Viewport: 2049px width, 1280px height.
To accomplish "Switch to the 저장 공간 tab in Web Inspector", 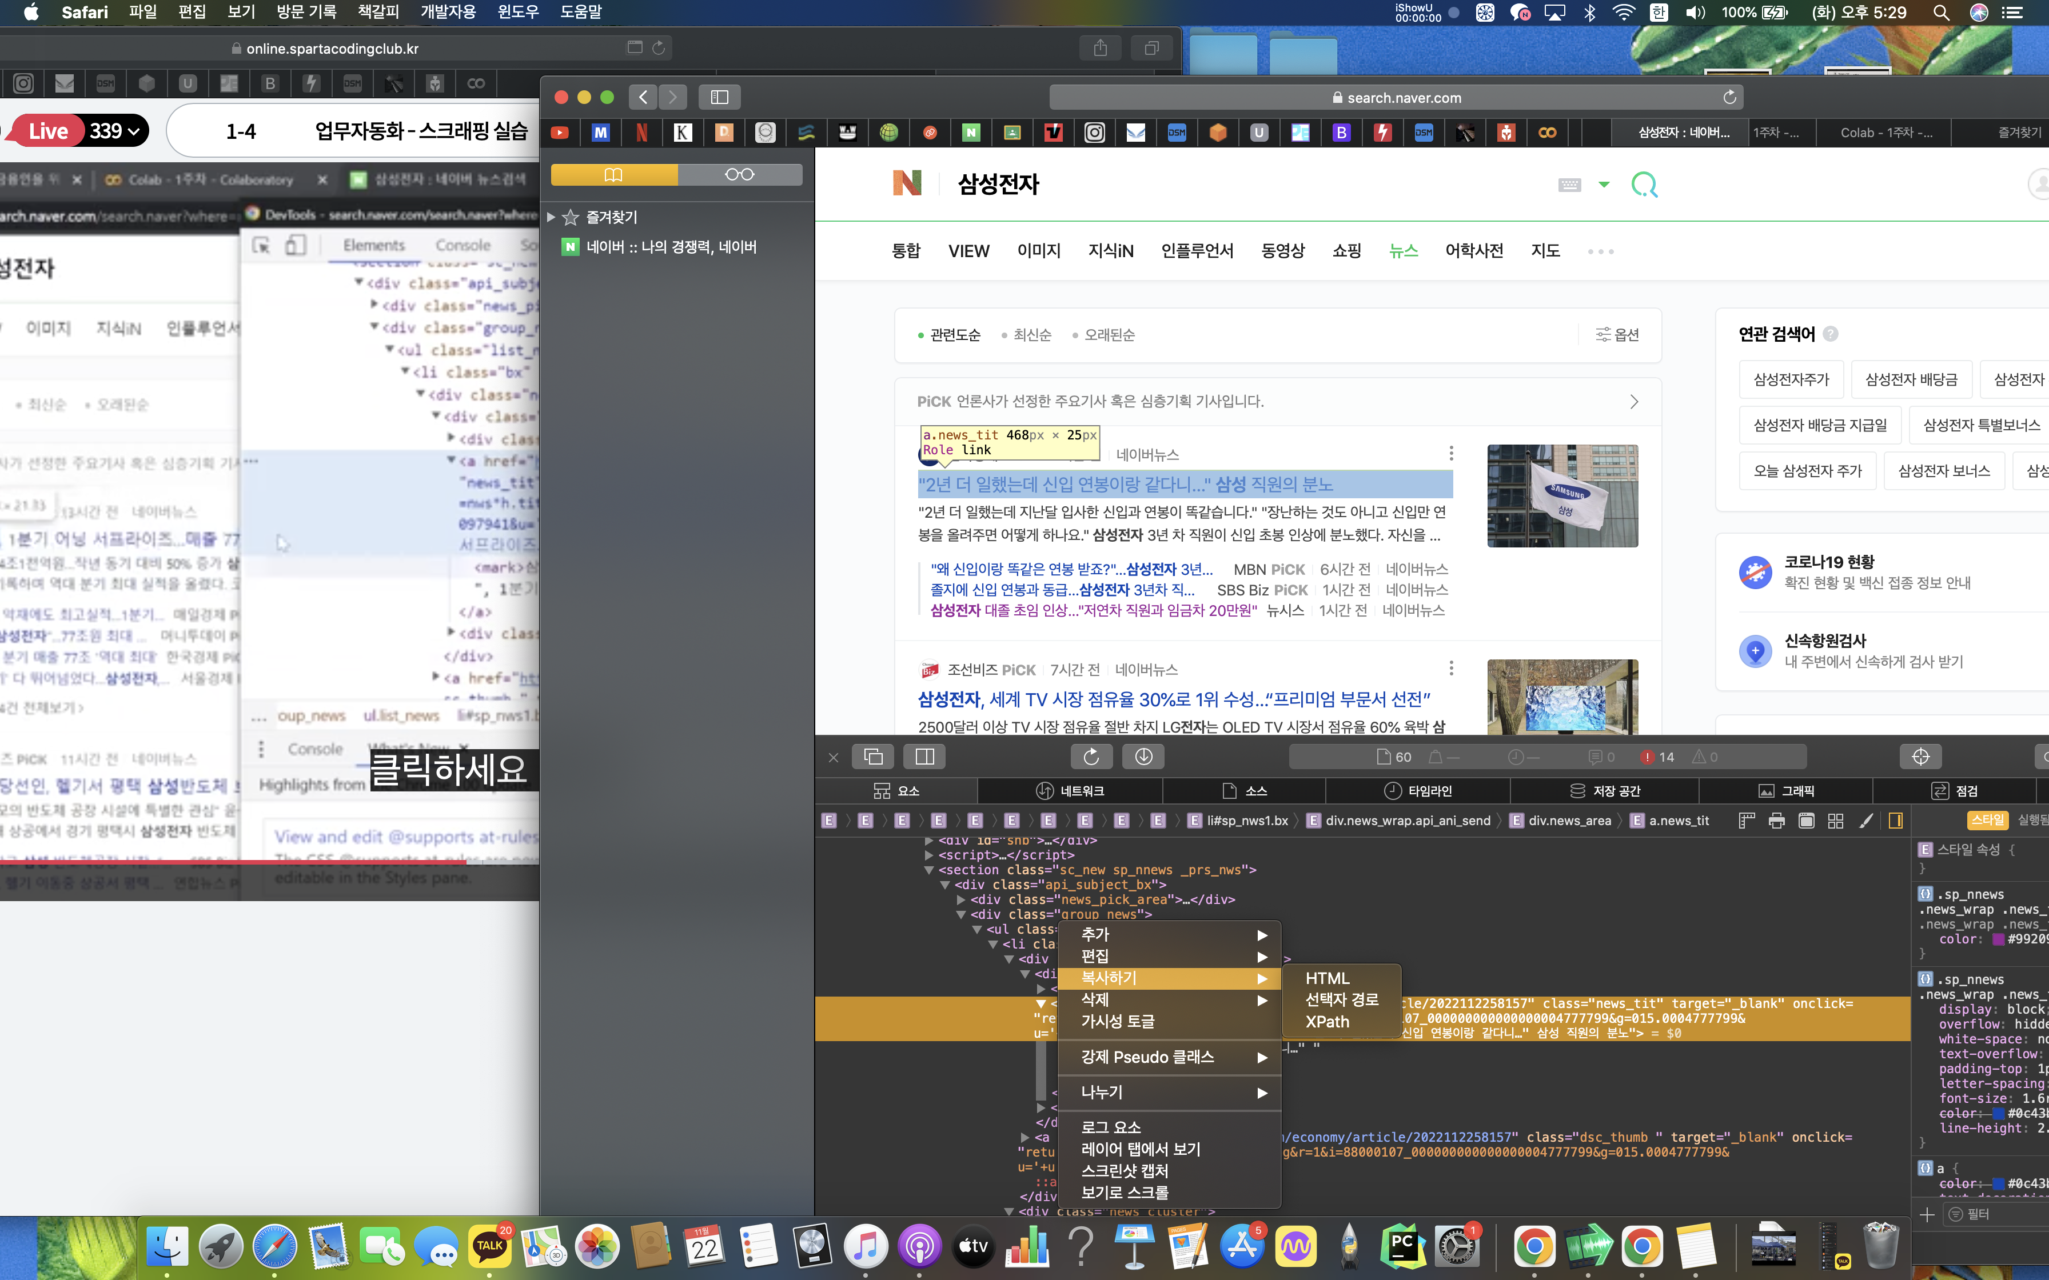I will [x=1604, y=791].
